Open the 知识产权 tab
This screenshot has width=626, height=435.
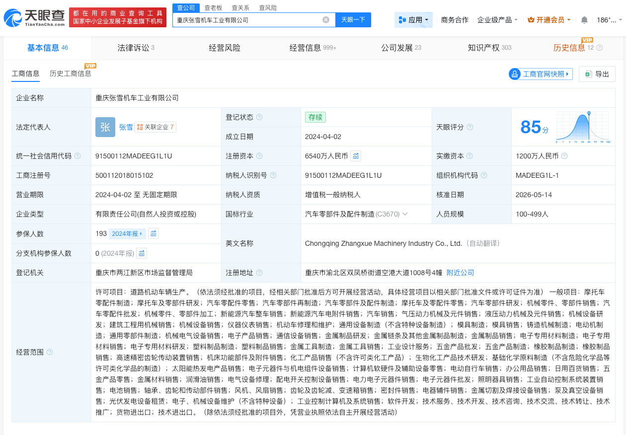pyautogui.click(x=489, y=48)
